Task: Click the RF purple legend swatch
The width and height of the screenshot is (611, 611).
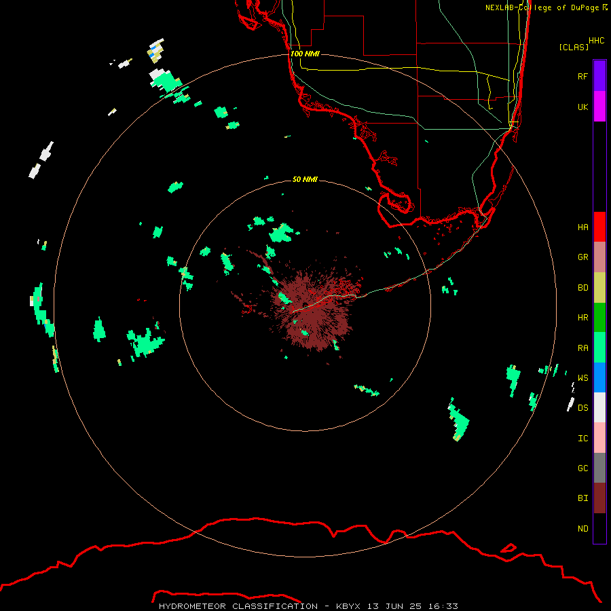Action: (x=599, y=76)
